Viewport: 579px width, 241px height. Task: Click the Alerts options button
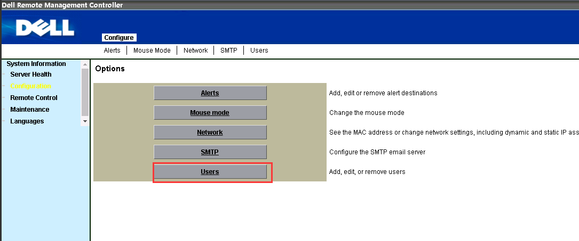click(210, 93)
